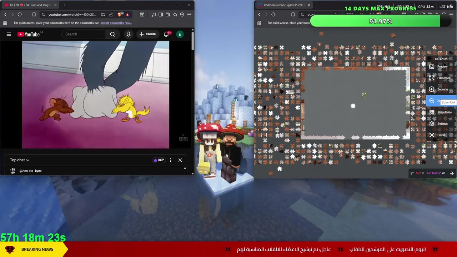Open the YouTube Create button
This screenshot has height=257, width=457.
coord(147,34)
